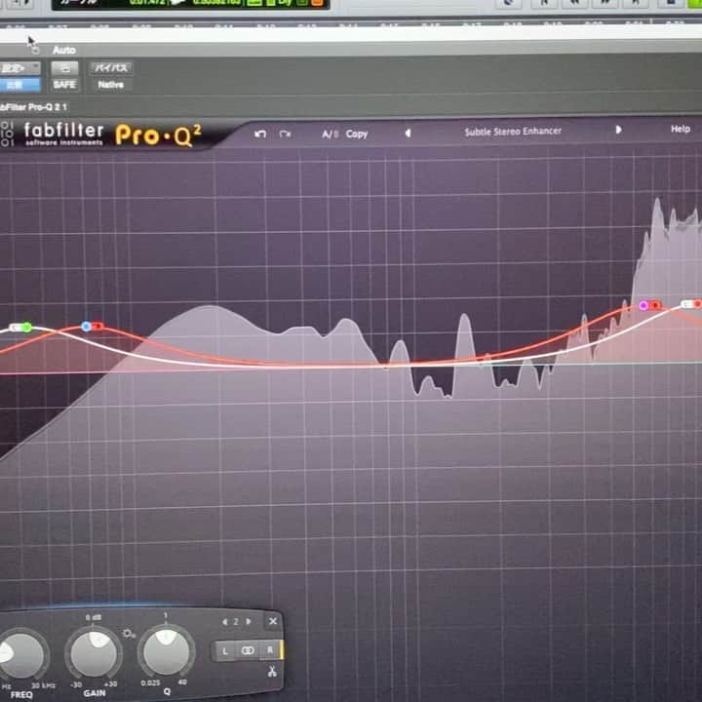Select the blue EQ band dot
Image resolution: width=702 pixels, height=702 pixels.
[87, 327]
